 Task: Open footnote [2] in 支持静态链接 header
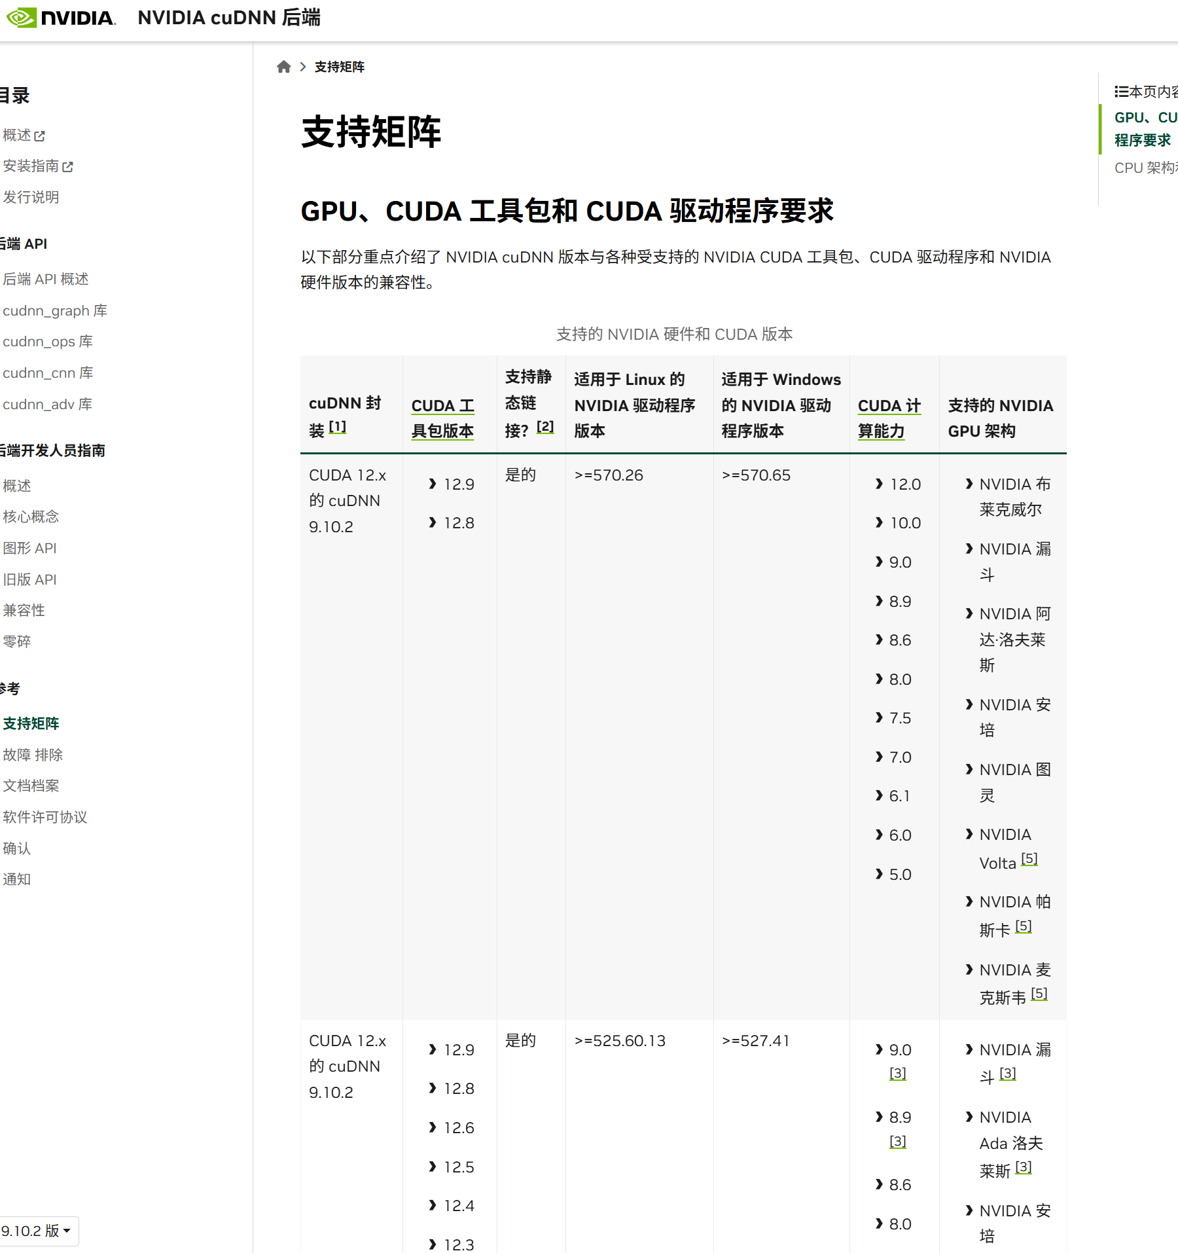coord(545,427)
